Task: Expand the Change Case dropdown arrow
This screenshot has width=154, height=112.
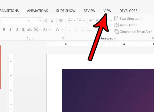Action: pos(50,29)
